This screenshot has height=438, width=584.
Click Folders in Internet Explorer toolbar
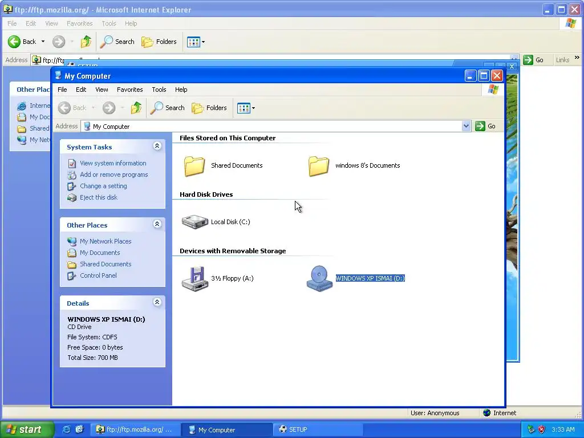[x=159, y=42]
